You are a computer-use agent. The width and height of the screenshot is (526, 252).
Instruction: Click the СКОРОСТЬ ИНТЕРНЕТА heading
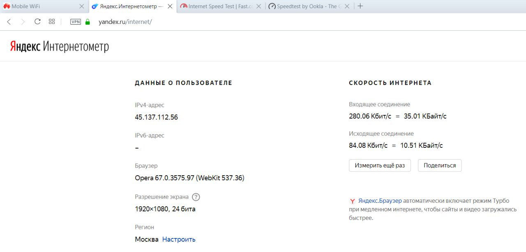390,83
